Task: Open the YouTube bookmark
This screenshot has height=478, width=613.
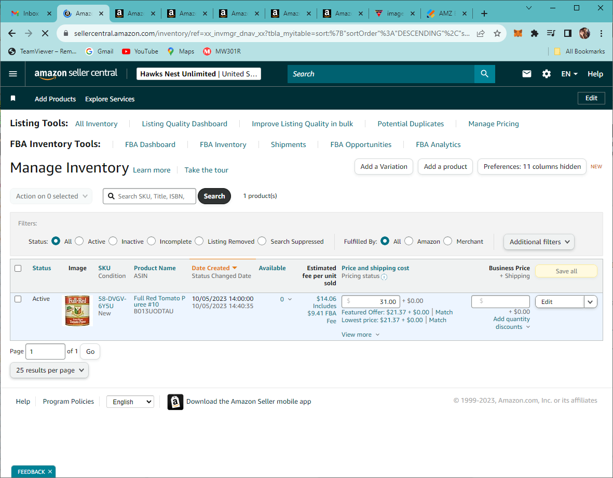Action: pos(140,51)
